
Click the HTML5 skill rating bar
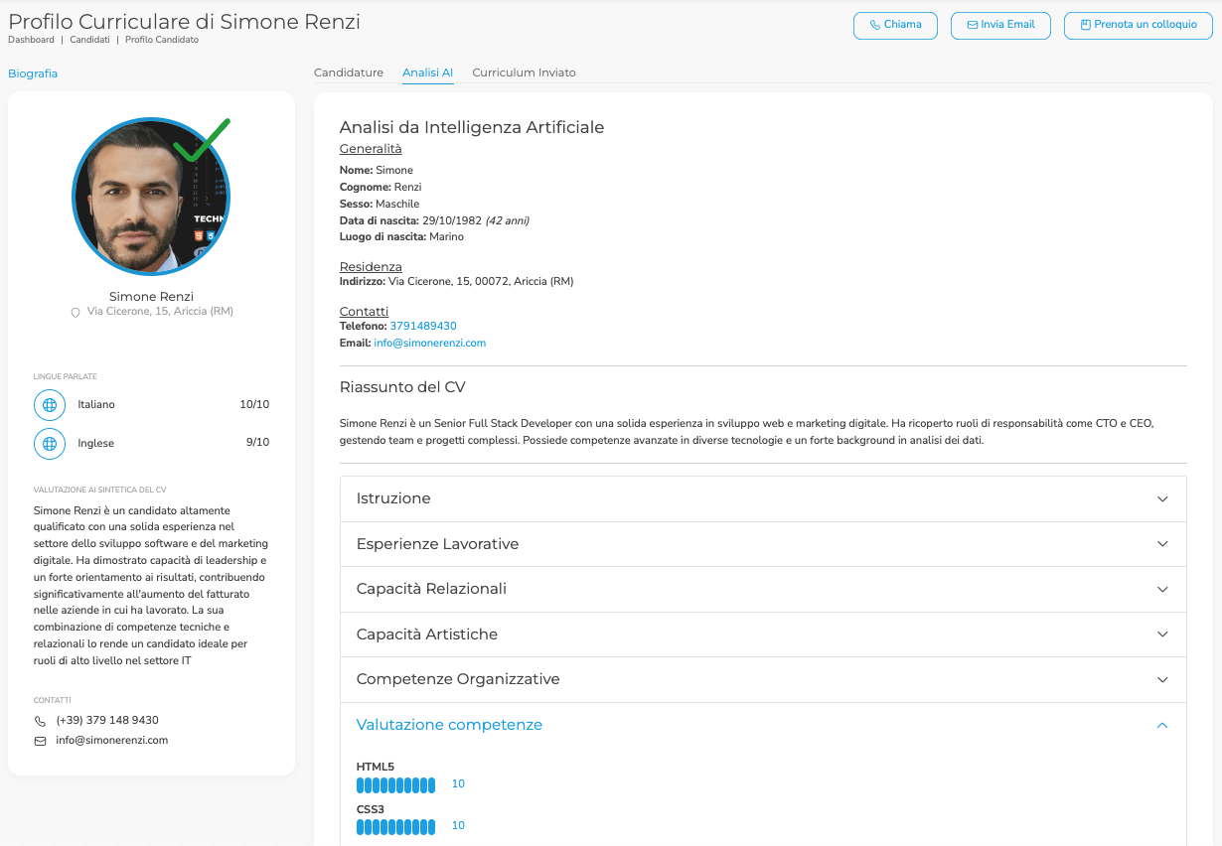395,784
